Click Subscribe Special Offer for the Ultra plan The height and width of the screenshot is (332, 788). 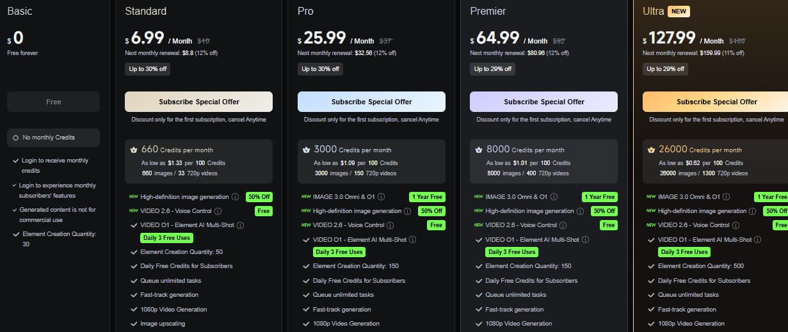(716, 102)
